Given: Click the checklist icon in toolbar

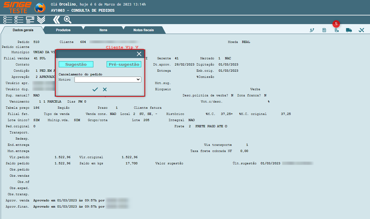Looking at the screenshot, I should click(19, 20).
